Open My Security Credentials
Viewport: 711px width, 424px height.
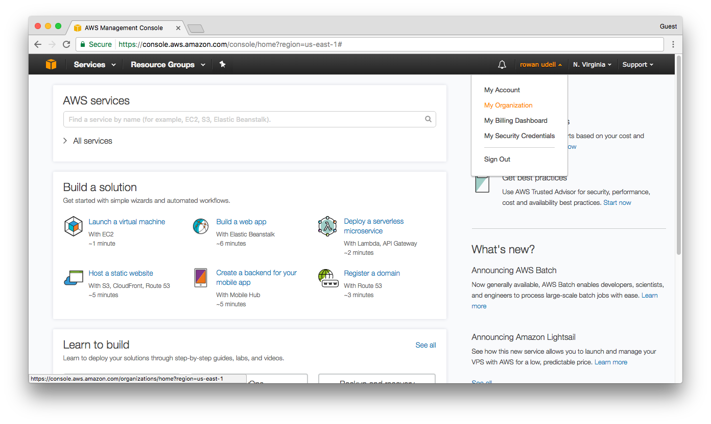[x=519, y=136]
